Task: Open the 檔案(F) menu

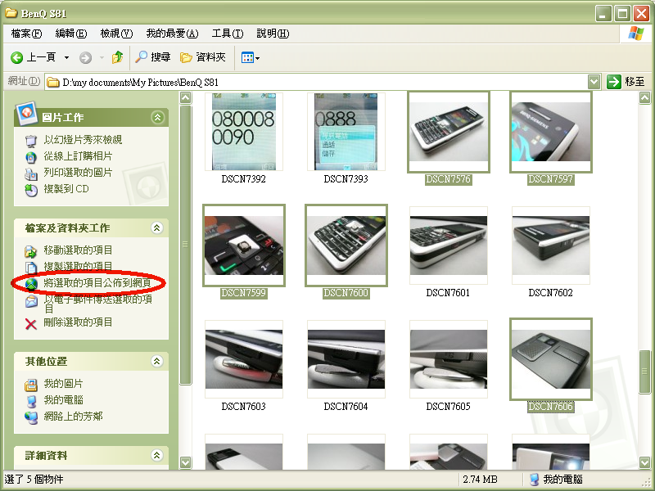Action: [x=26, y=34]
